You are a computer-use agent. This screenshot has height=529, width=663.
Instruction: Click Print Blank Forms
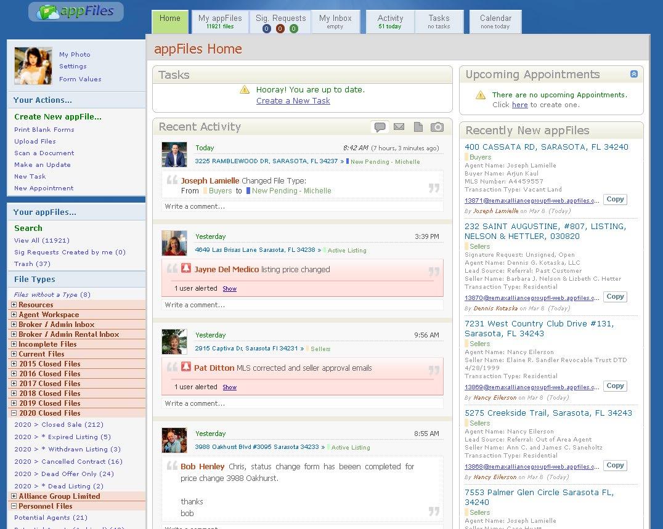pyautogui.click(x=44, y=130)
